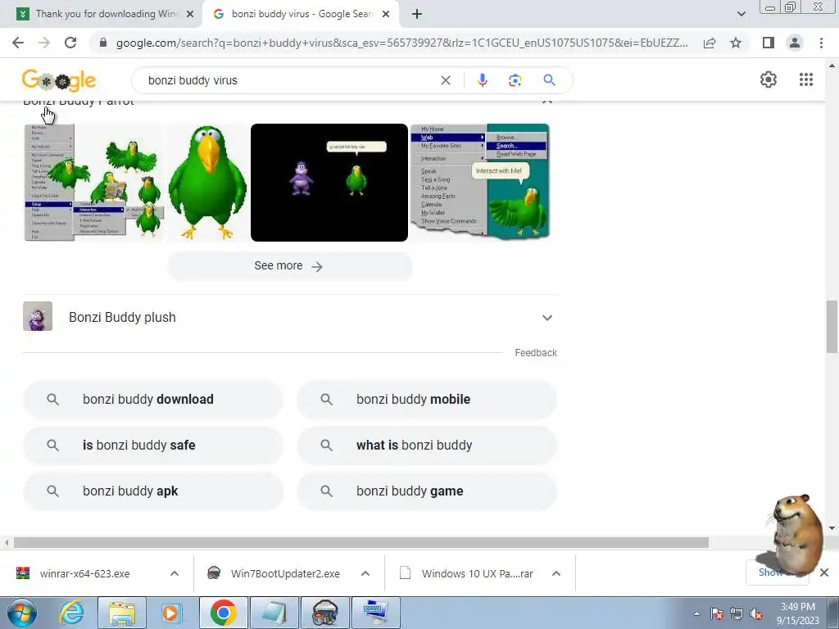Close the downloads bar
The height and width of the screenshot is (629, 839).
(824, 572)
